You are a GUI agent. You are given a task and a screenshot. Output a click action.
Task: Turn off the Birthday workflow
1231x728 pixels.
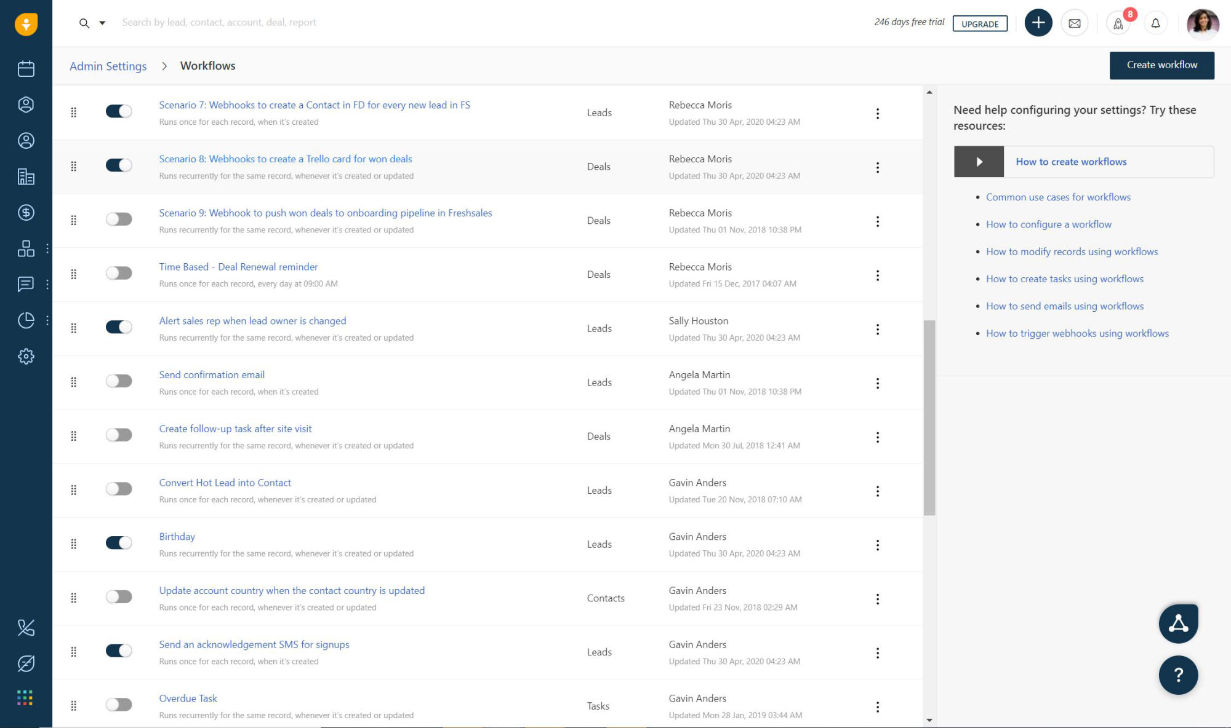119,543
